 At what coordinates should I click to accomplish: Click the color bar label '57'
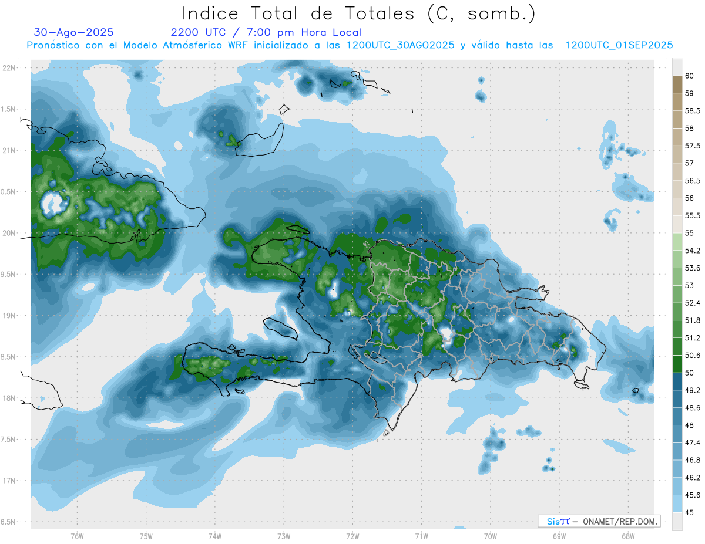[x=689, y=163]
